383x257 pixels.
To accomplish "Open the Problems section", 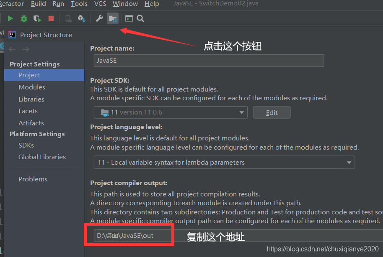I will (44, 179).
